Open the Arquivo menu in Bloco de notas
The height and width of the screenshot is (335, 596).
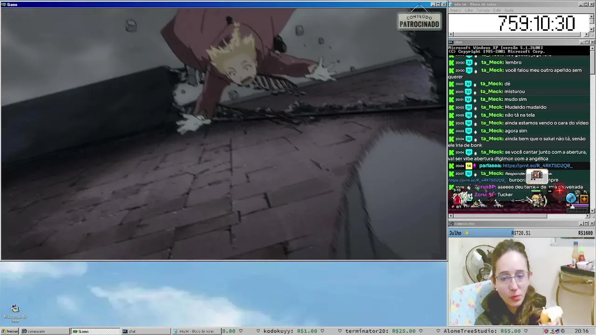(x=455, y=10)
